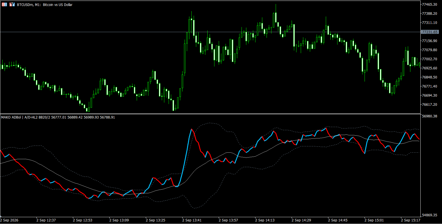Click the 76617.20 price scale label
This screenshot has height=224, width=442.
point(430,105)
